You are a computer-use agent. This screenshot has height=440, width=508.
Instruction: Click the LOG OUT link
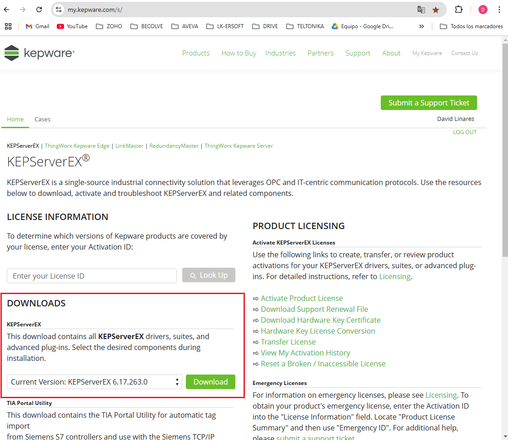tap(464, 132)
